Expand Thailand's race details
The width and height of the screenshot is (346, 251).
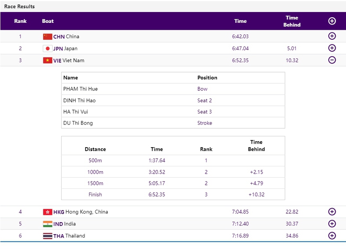(x=332, y=236)
